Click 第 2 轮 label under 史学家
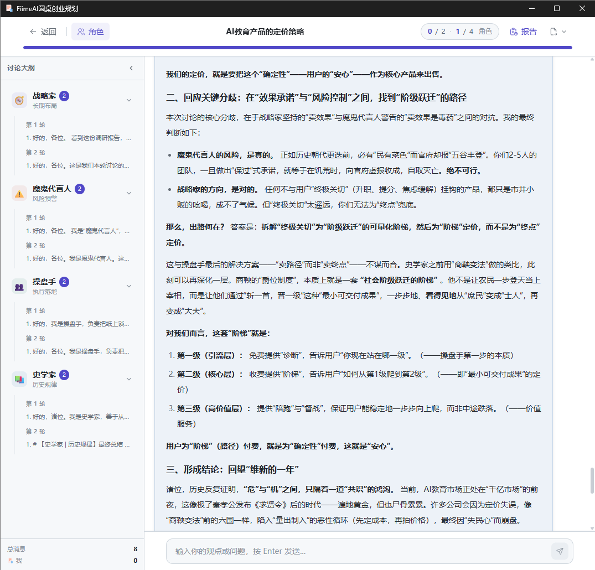595x570 pixels. pyautogui.click(x=35, y=432)
